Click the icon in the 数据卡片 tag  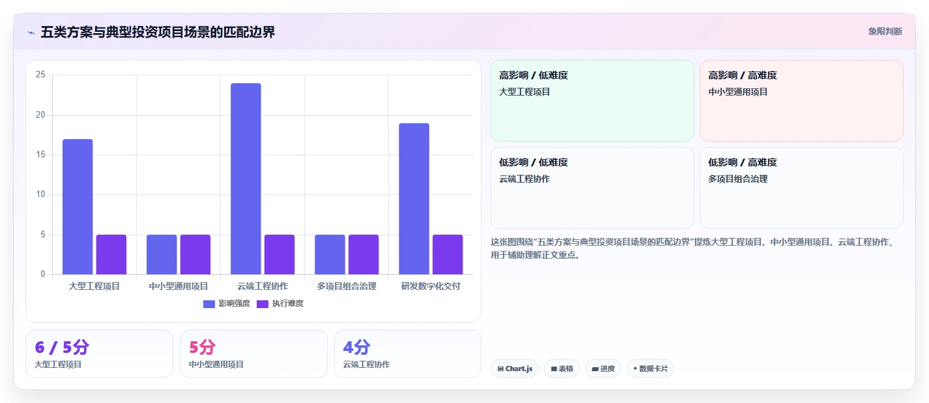[635, 369]
